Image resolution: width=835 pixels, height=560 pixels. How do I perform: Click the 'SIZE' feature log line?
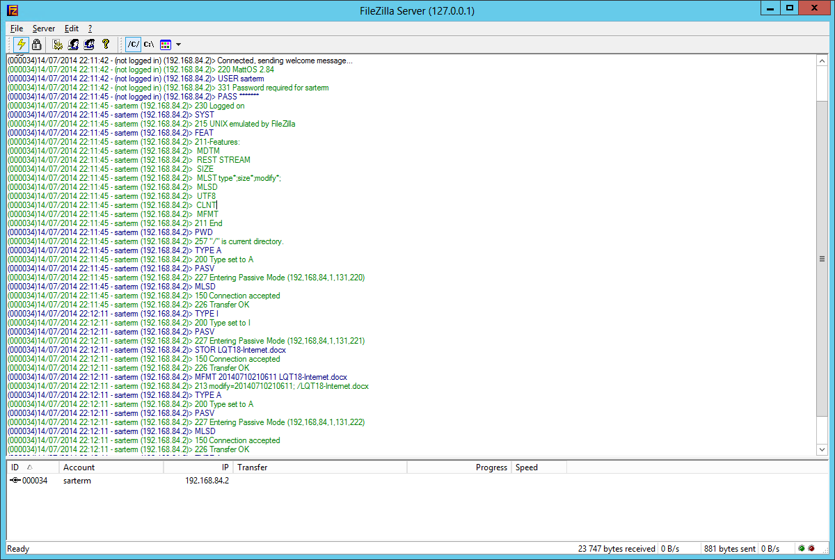pos(111,169)
